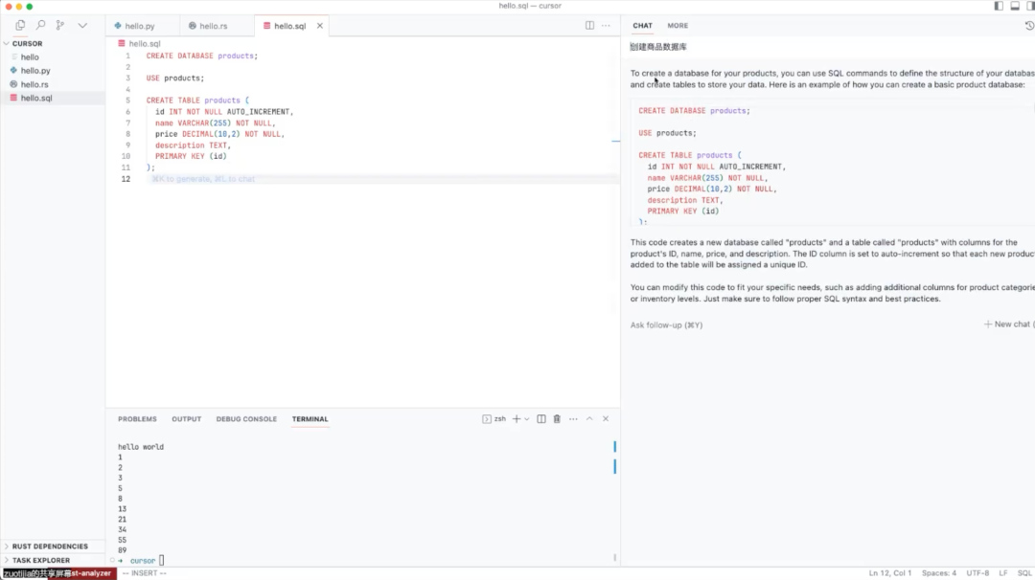
Task: Select the TERMINAL panel tab
Action: pos(310,419)
